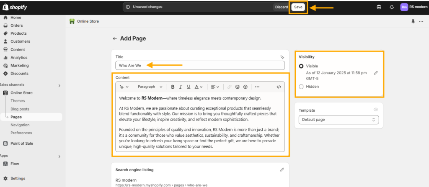Select the Visible radio option

tap(301, 66)
